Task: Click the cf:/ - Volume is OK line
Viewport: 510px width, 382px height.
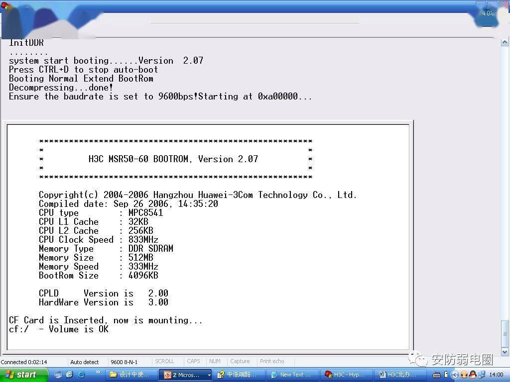Action: tap(59, 329)
